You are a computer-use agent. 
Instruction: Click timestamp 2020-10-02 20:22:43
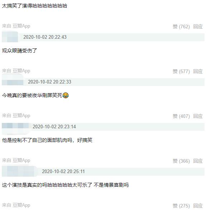coord(45,37)
